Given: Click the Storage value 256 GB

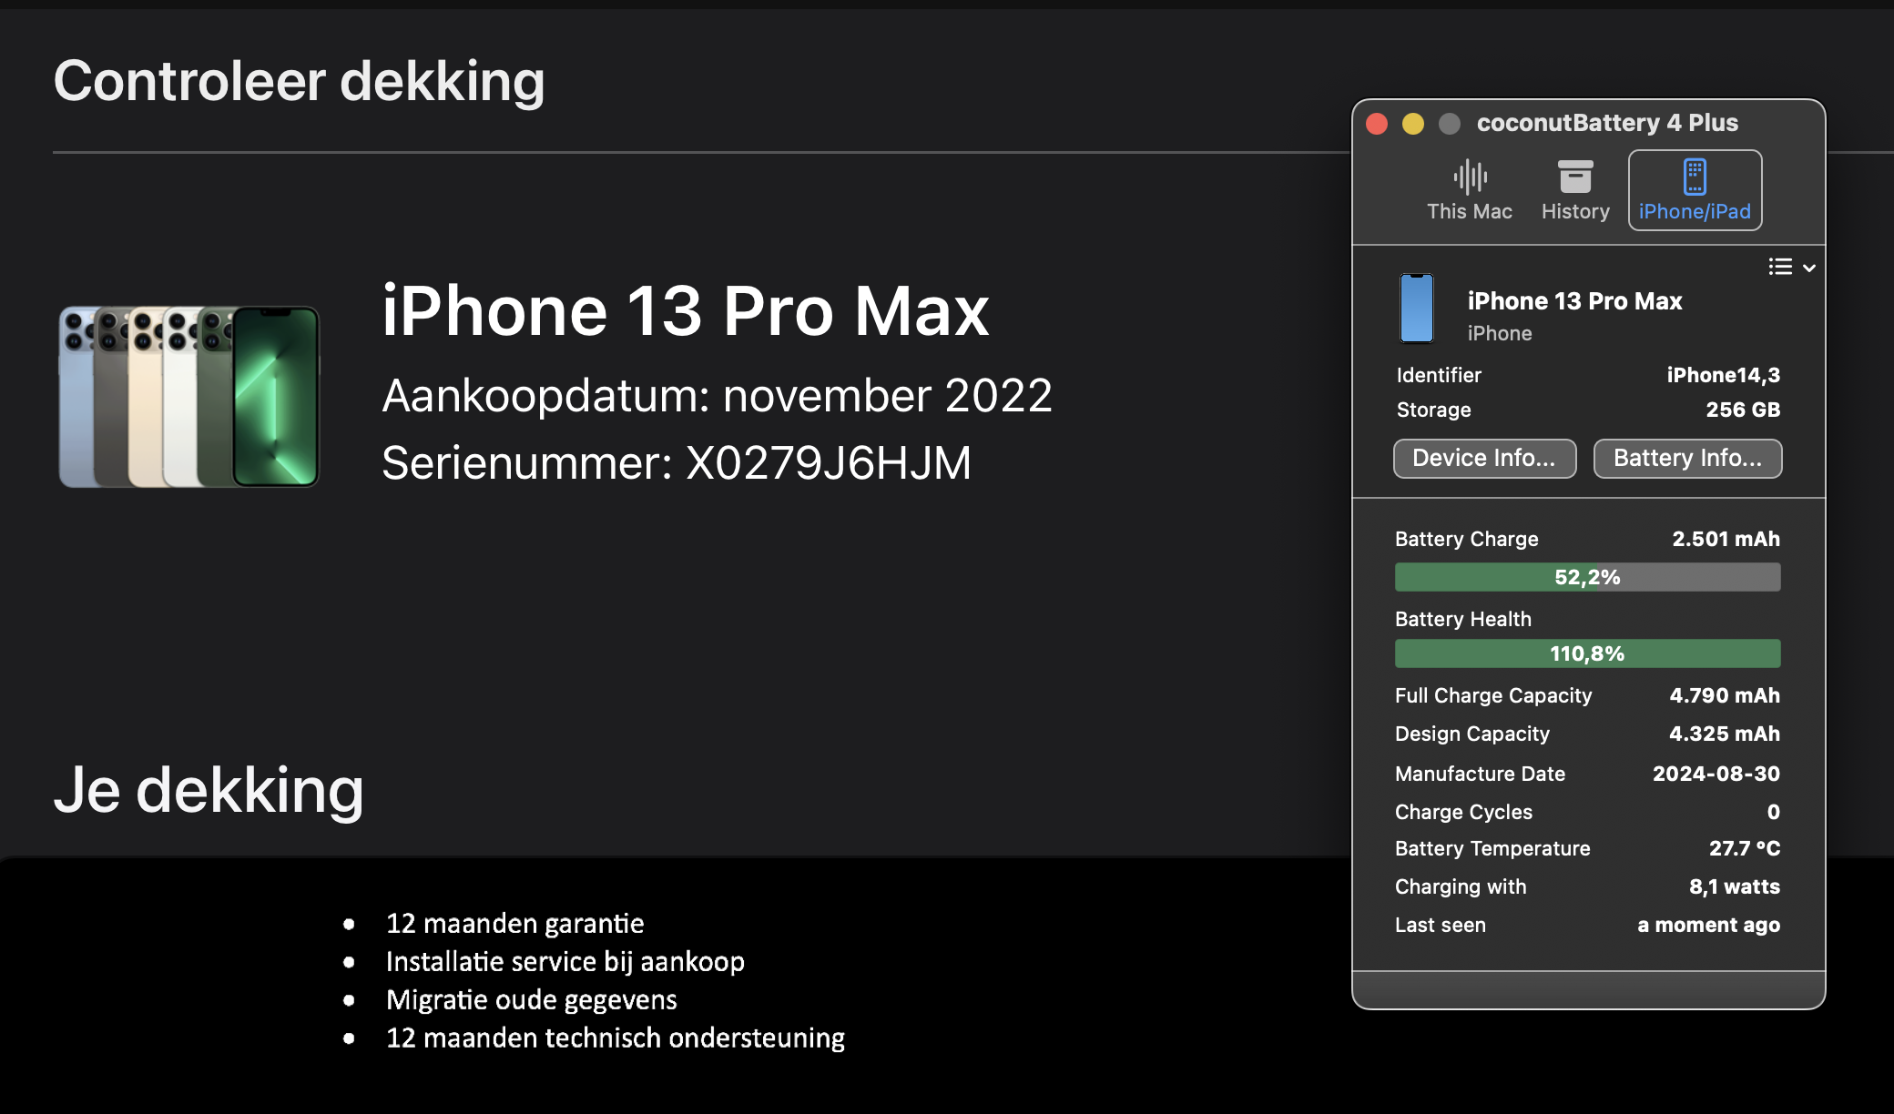Looking at the screenshot, I should point(1743,410).
